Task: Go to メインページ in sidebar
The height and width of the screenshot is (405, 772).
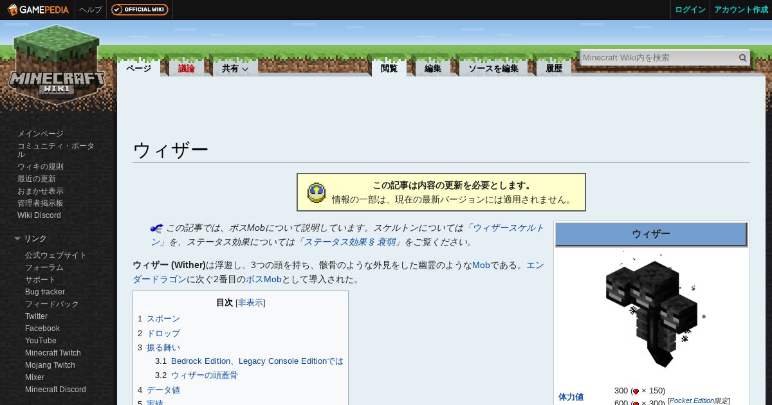Action: pos(41,134)
